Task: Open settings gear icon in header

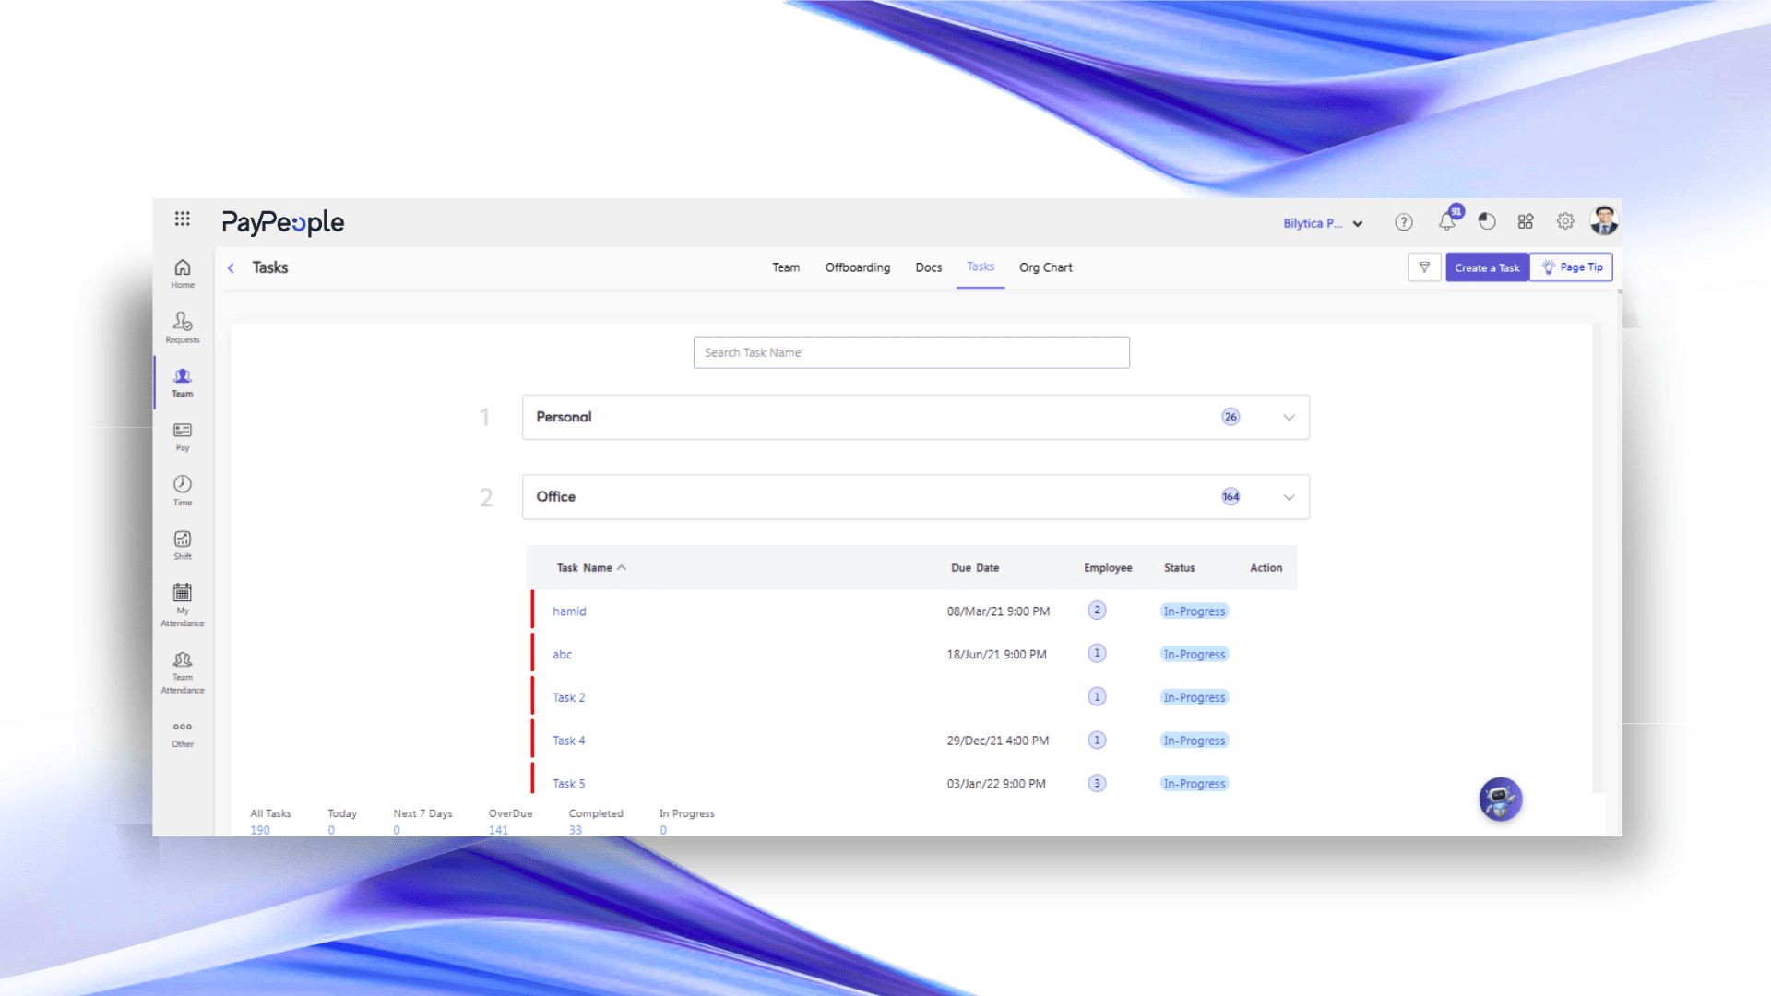Action: point(1565,221)
